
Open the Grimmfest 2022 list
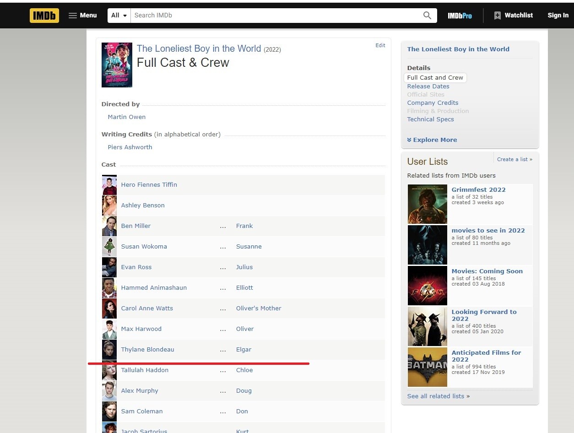479,189
